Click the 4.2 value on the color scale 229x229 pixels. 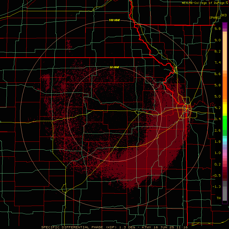(218, 108)
